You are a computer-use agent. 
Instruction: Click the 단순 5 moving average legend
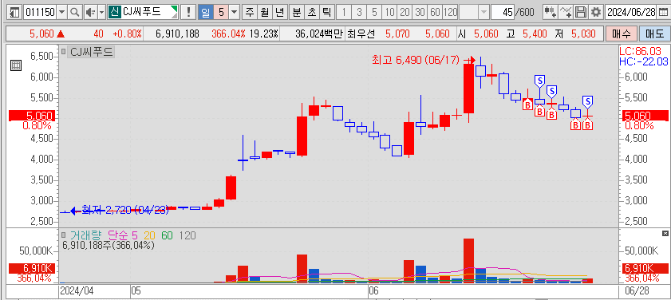click(x=123, y=235)
